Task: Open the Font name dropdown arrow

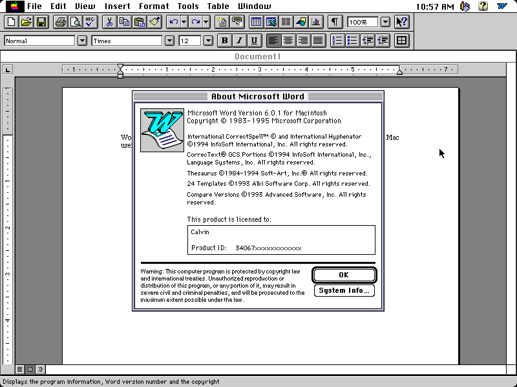Action: (x=169, y=41)
